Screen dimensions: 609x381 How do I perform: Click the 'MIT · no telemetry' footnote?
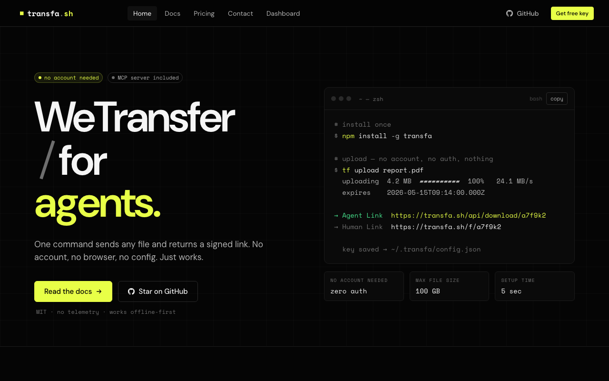(x=106, y=312)
